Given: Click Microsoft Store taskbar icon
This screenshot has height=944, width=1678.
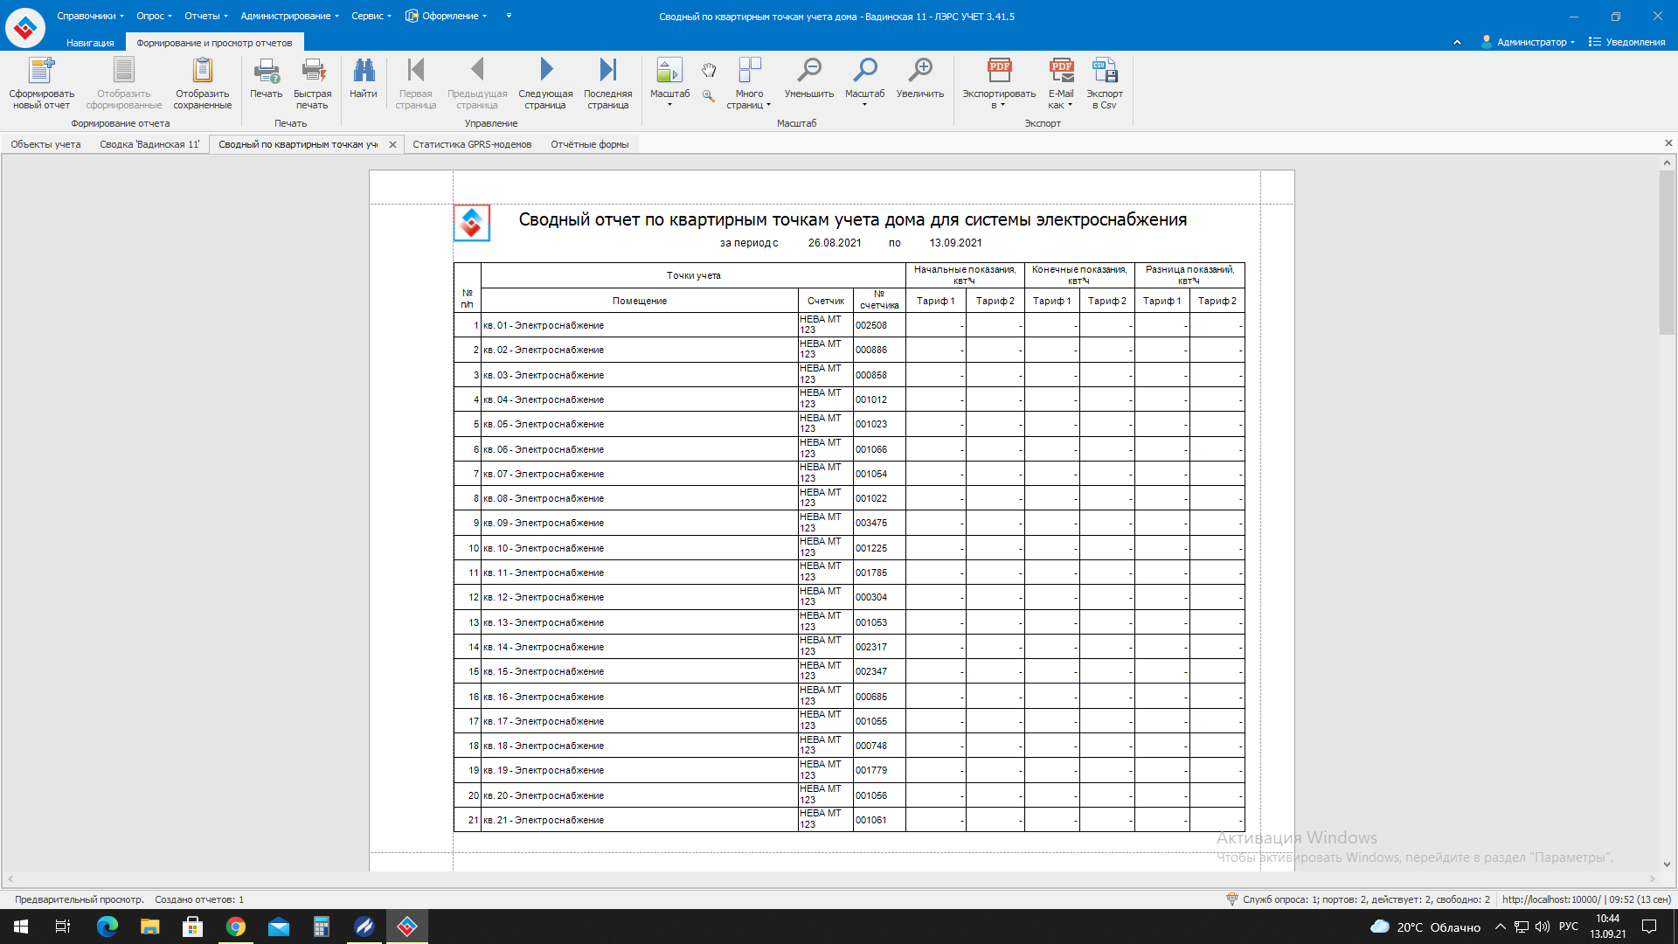Looking at the screenshot, I should tap(192, 927).
